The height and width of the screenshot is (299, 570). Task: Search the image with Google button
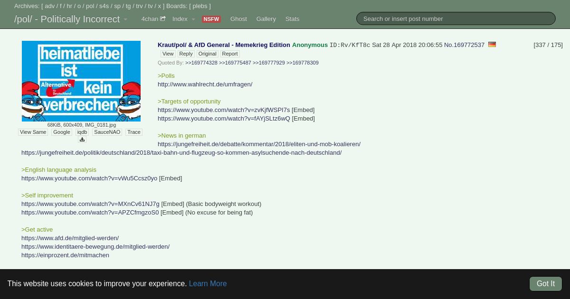(x=62, y=132)
